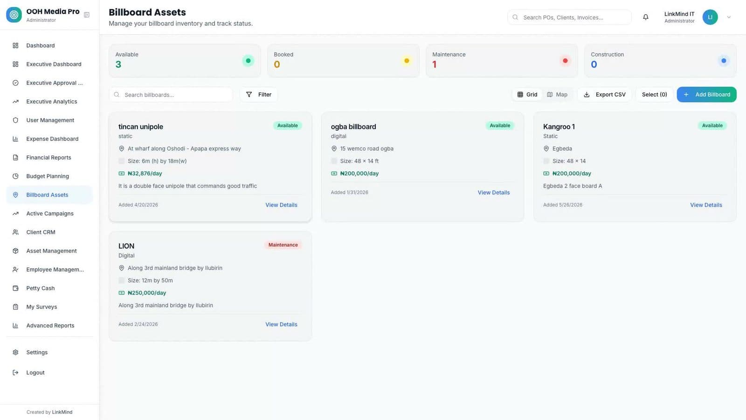View Details of LION billboard
Image resolution: width=746 pixels, height=420 pixels.
click(281, 324)
